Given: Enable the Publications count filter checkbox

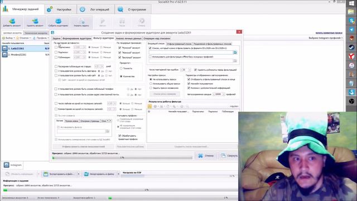Looking at the screenshot, I should point(56,57).
